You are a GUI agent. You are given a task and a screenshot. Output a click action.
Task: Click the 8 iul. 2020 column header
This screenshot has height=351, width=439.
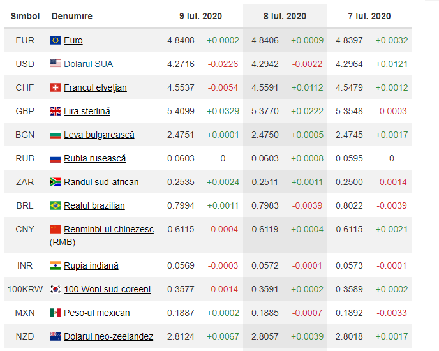click(x=285, y=16)
